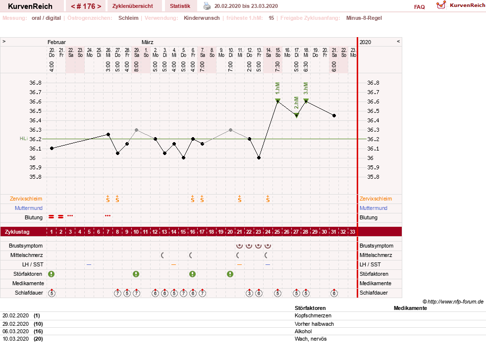Click the Wach, nervös entry

click(311, 339)
